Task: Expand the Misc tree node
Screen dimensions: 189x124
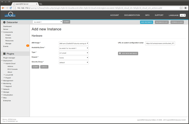Action: coord(2,98)
